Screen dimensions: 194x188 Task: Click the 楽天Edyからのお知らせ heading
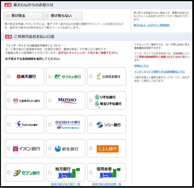(x=33, y=5)
